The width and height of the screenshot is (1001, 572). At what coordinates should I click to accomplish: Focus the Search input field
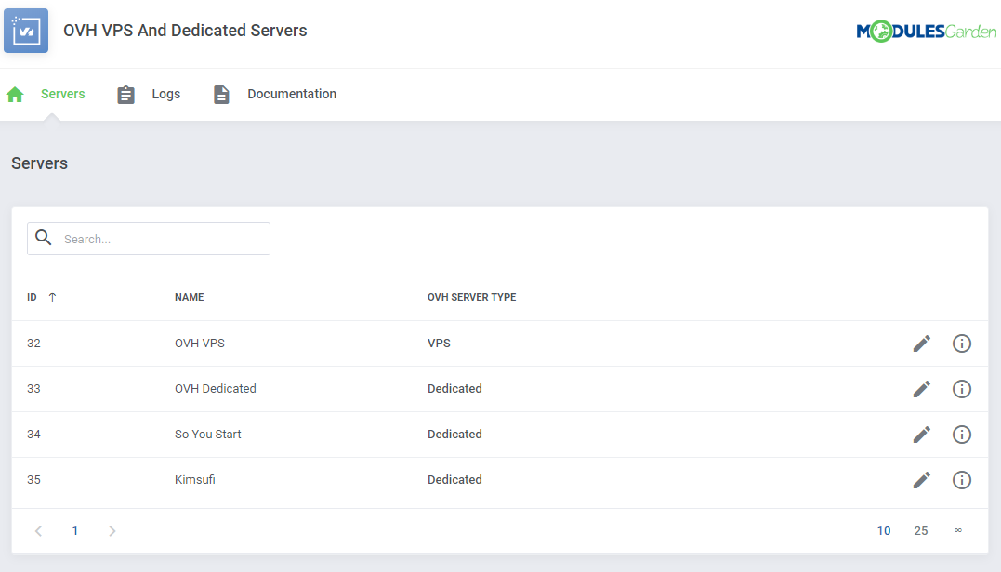pos(149,239)
